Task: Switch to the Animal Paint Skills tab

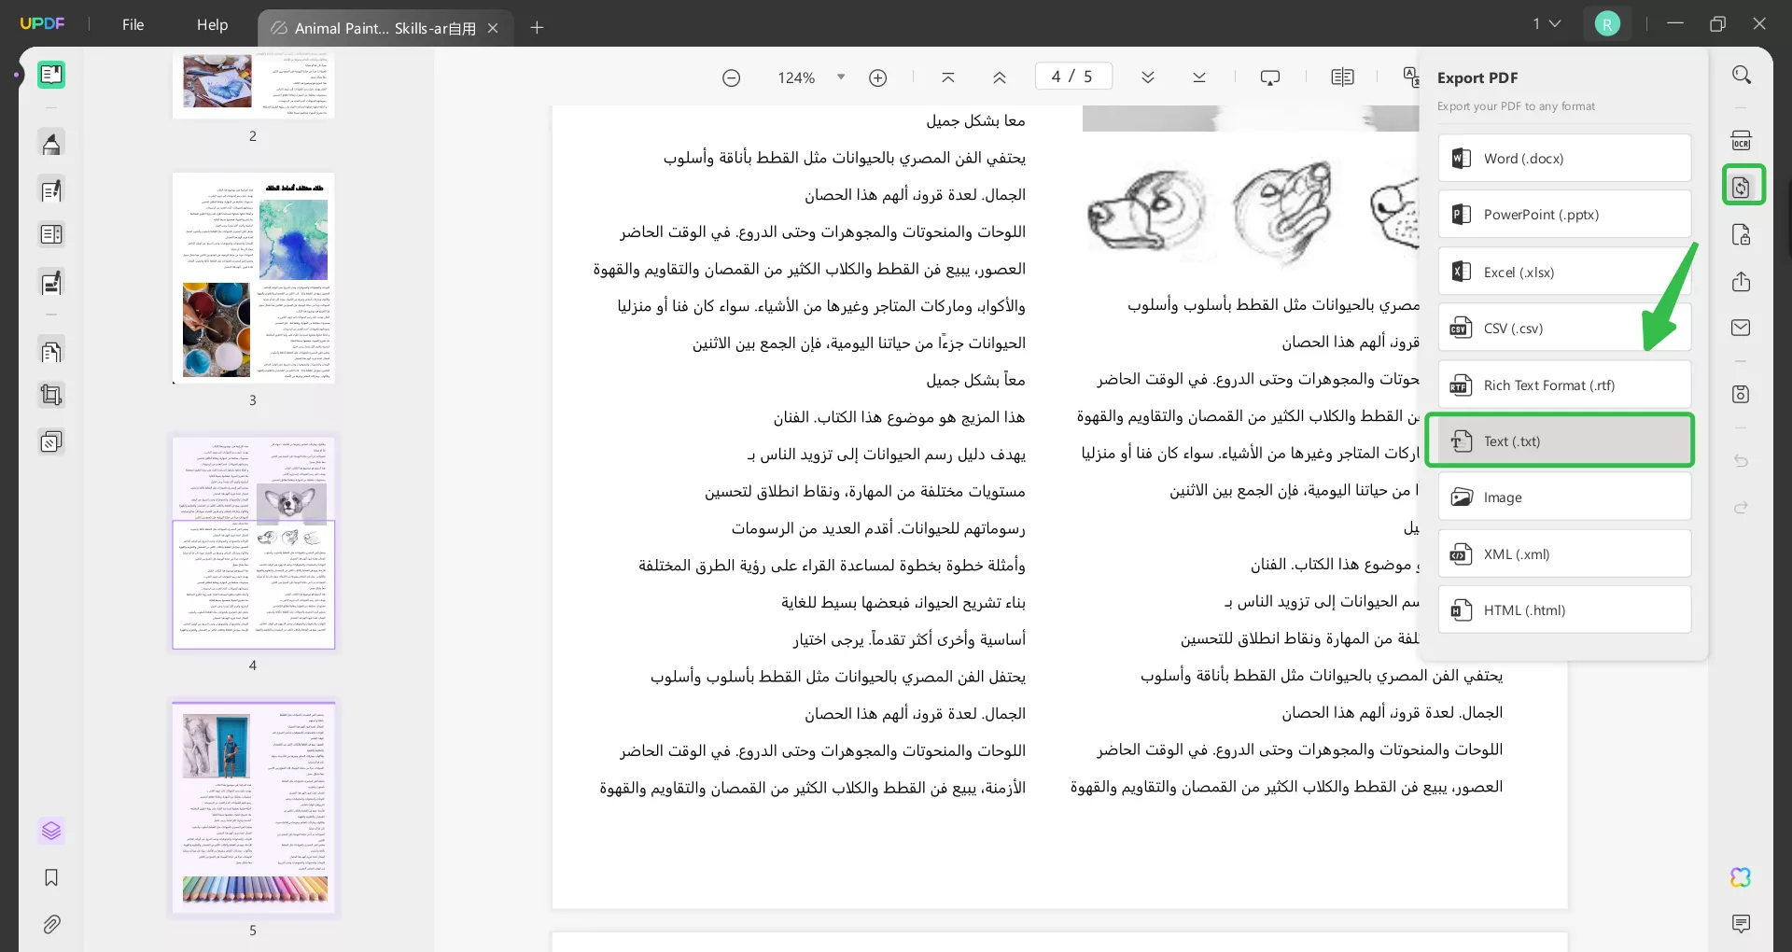Action: coord(373,27)
